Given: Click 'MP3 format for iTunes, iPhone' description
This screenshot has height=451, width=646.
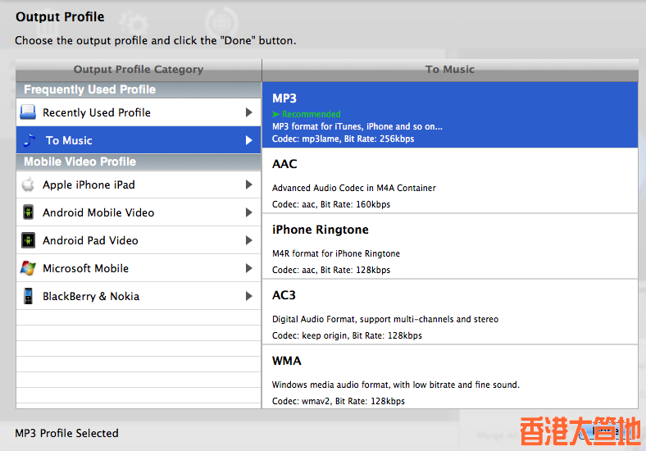Looking at the screenshot, I should (357, 126).
